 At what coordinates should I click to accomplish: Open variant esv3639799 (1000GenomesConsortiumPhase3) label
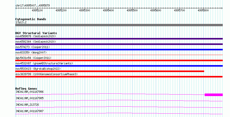tap(47, 74)
